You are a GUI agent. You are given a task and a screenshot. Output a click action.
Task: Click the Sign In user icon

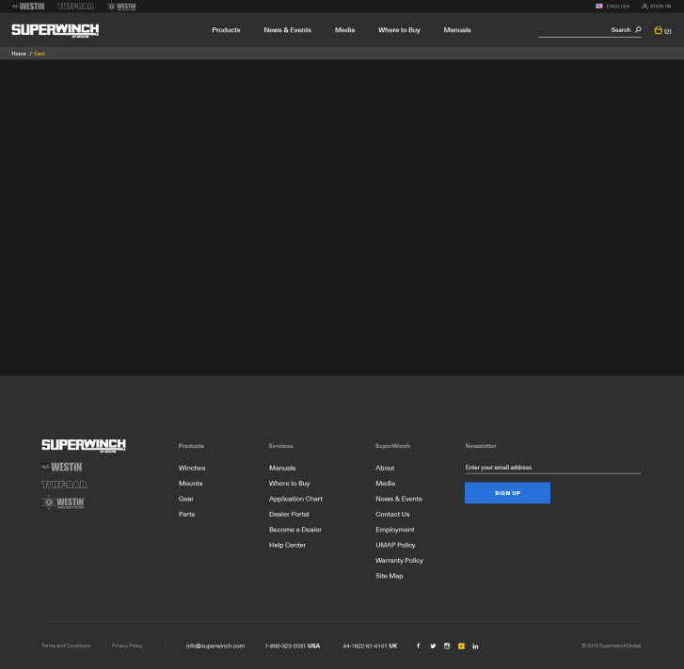644,6
